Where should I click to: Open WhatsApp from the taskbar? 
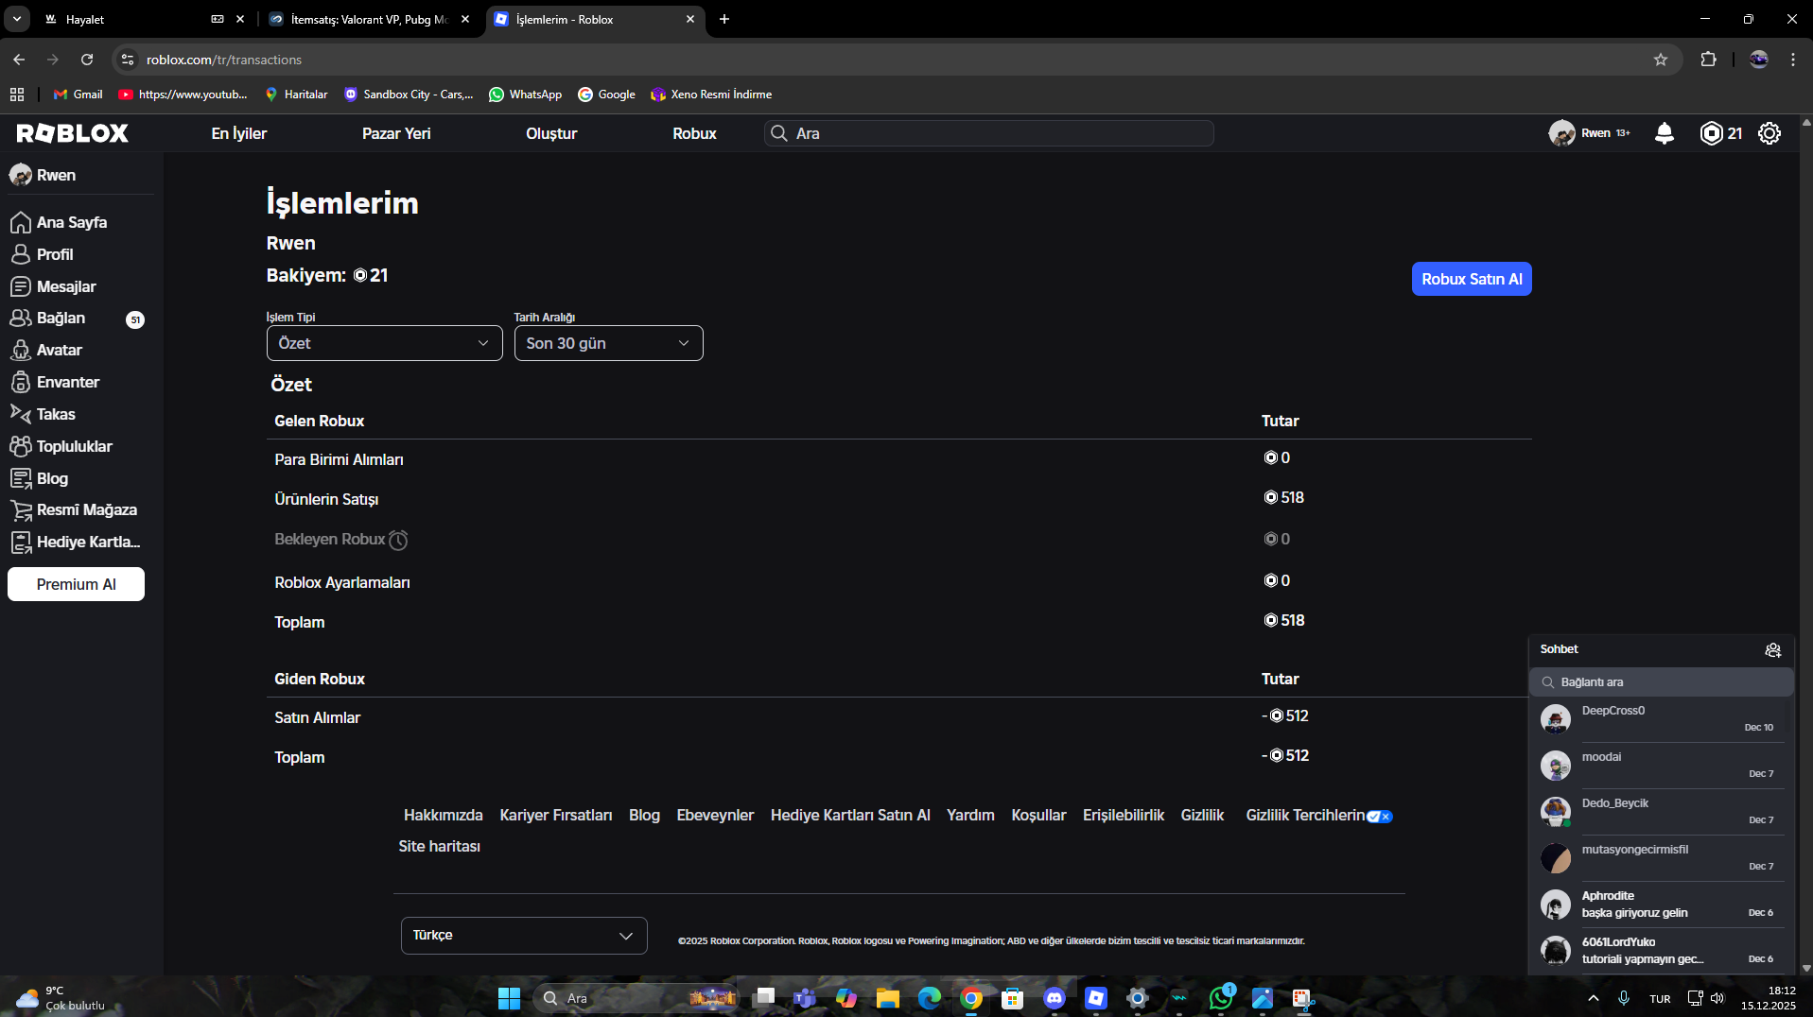click(1221, 998)
